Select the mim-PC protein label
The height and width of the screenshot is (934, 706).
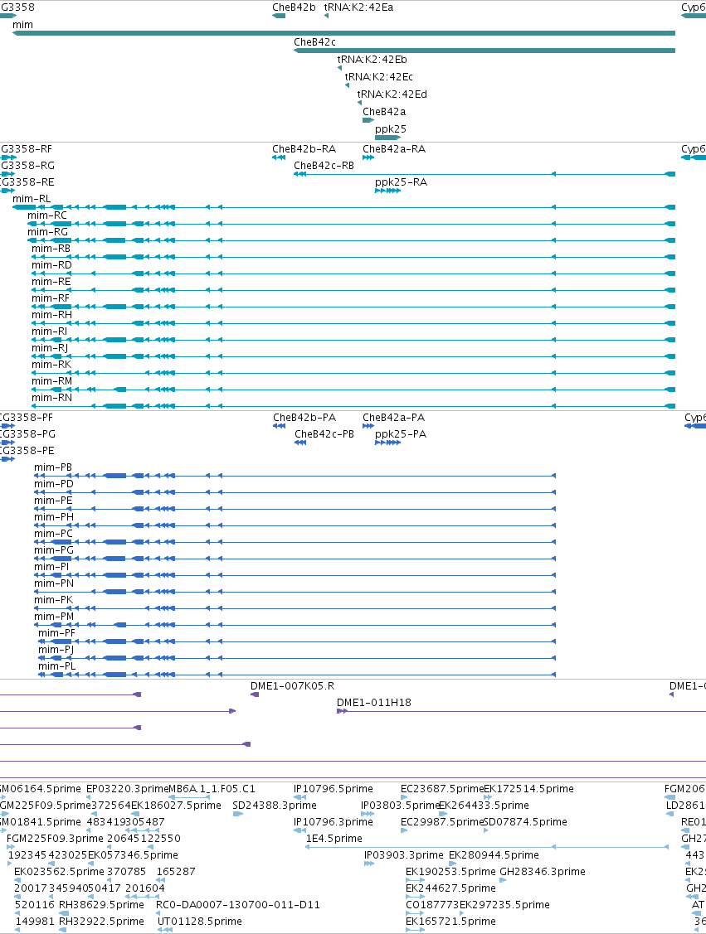pos(53,534)
